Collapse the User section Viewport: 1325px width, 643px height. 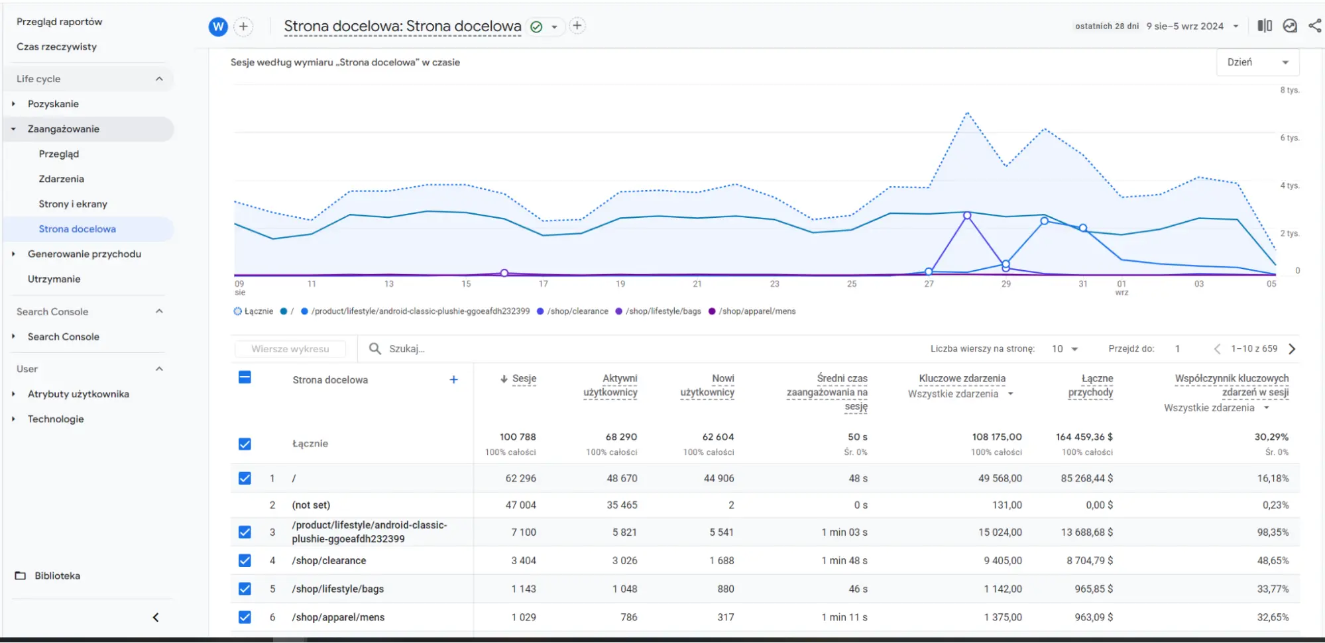pos(159,369)
